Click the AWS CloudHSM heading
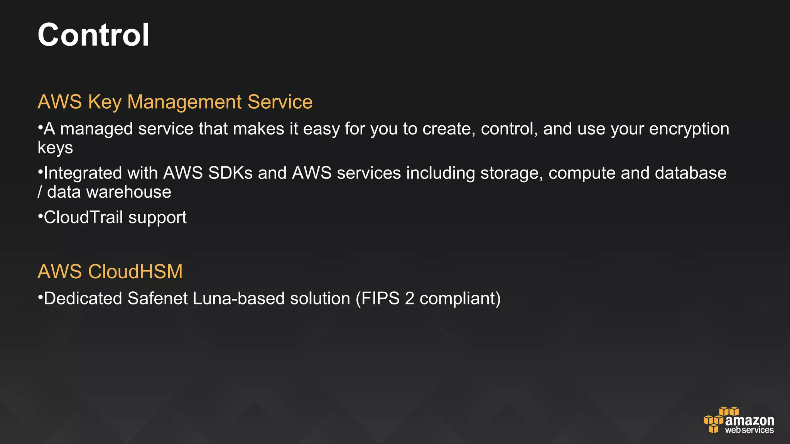 (110, 271)
